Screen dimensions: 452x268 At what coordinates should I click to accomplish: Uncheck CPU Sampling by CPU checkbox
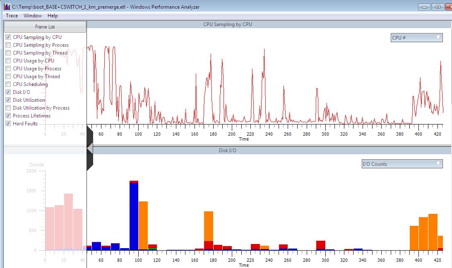pos(8,37)
